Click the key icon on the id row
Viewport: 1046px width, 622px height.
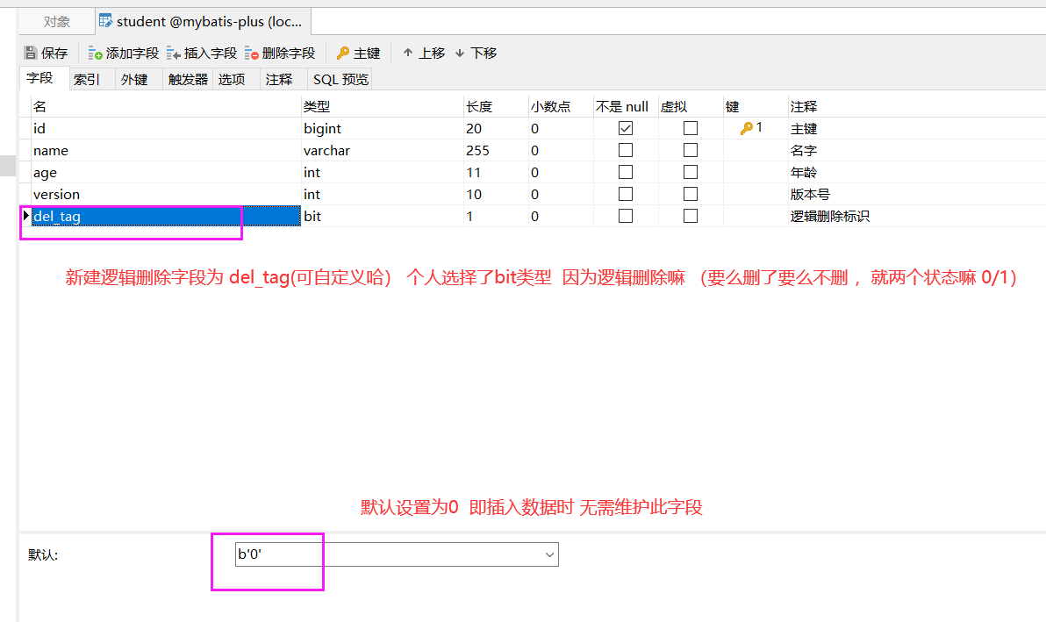click(x=745, y=128)
